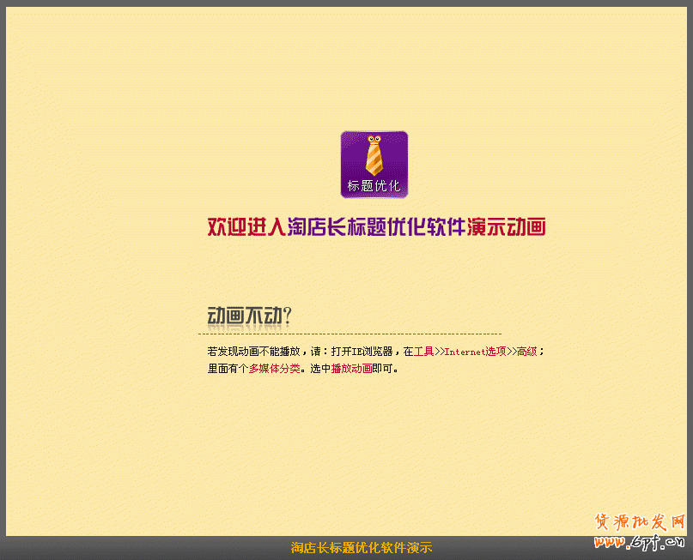Click the >> arrows before 高级

click(x=512, y=352)
